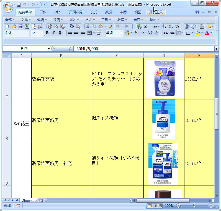Apply yellow fill color bucket
This screenshot has height=211, width=221.
coord(198,33)
